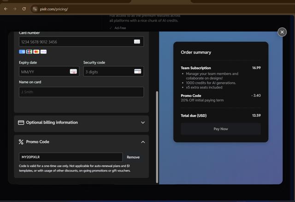Focus the Card number field

pos(81,42)
